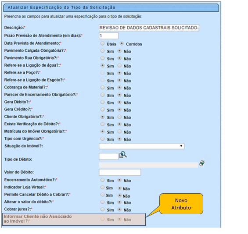
Task: Select Não for Parecer de Encerramento Obrigatório
Action: pos(119,95)
